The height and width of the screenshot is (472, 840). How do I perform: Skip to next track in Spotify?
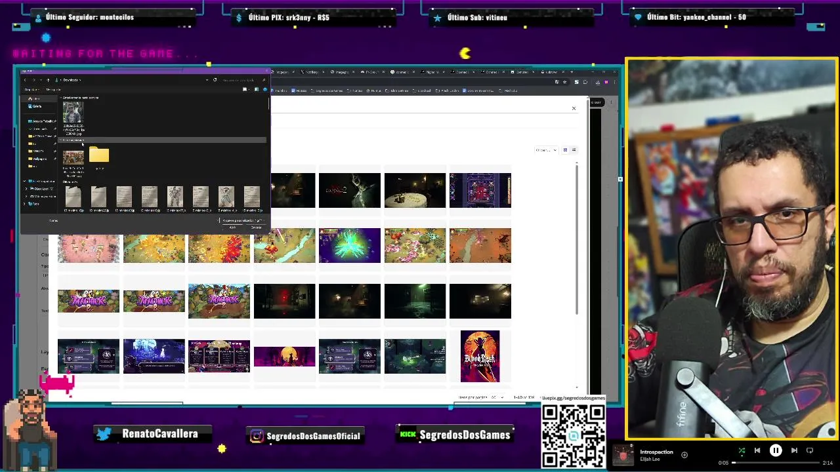794,450
